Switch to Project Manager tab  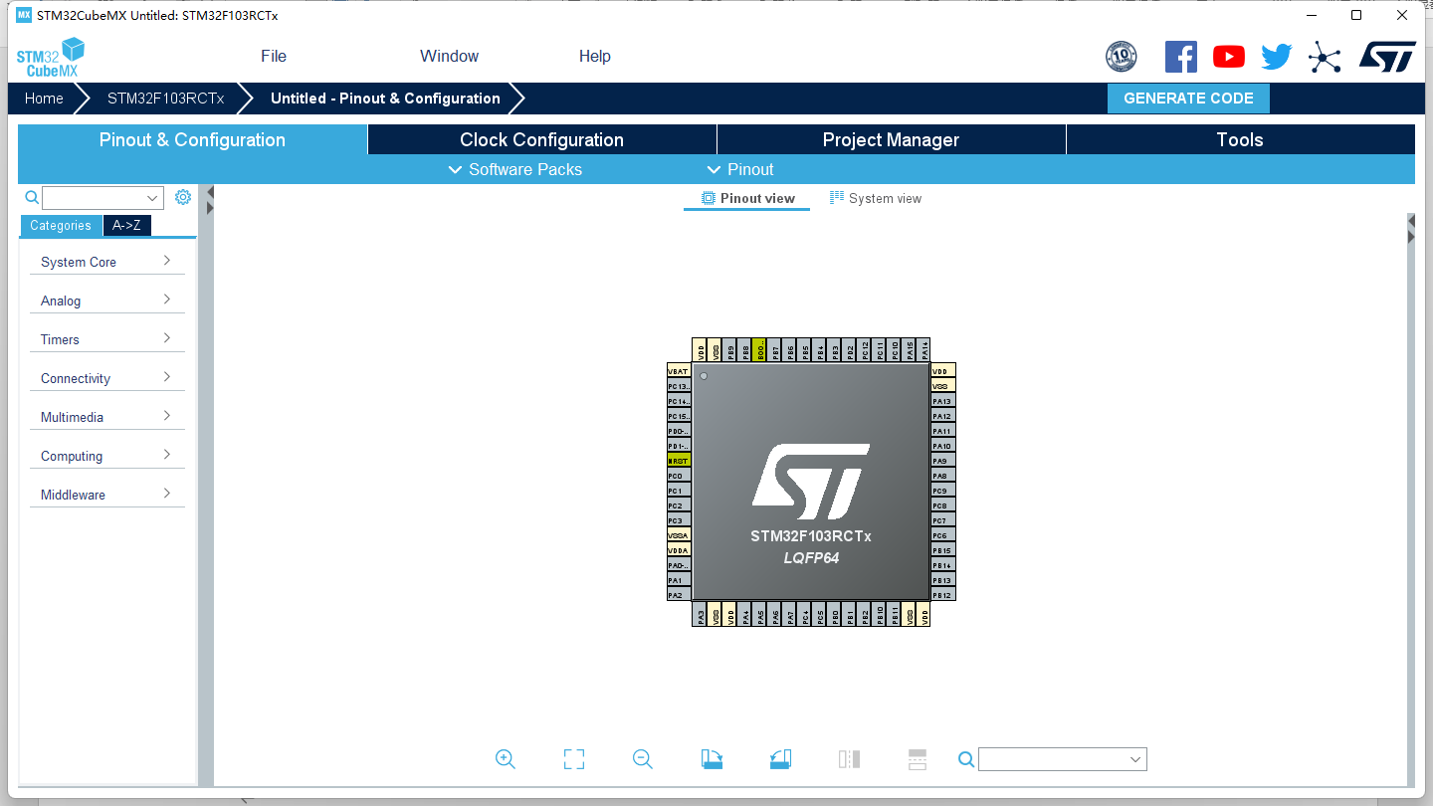tap(892, 139)
